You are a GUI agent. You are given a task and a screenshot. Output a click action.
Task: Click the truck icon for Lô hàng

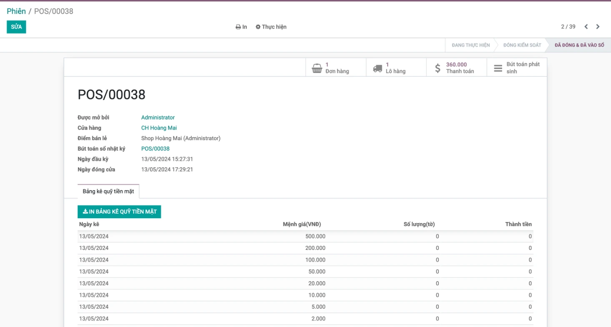point(378,68)
